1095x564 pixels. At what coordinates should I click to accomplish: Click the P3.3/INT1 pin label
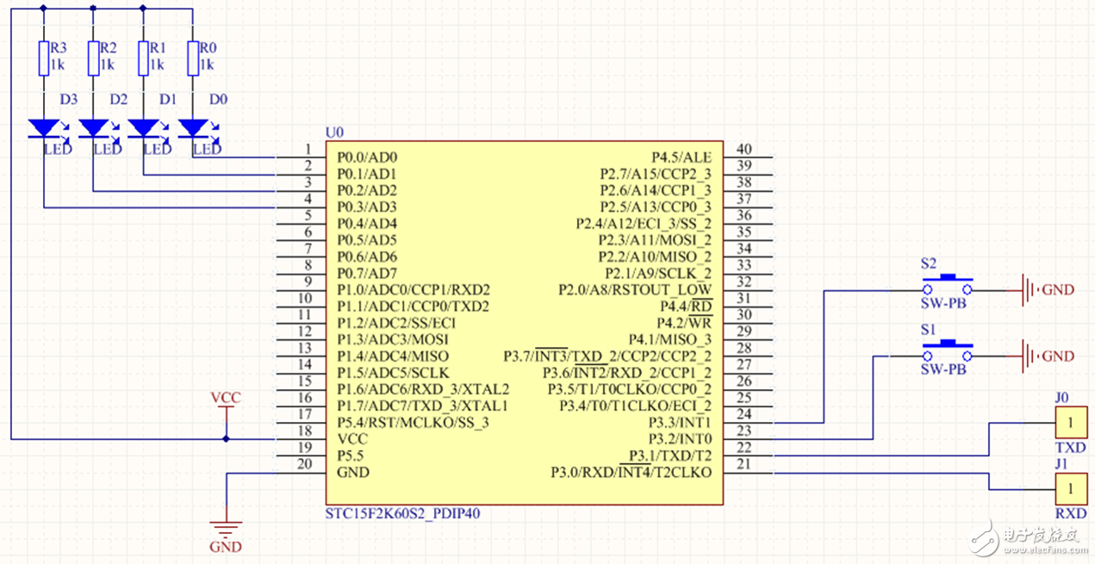point(680,423)
